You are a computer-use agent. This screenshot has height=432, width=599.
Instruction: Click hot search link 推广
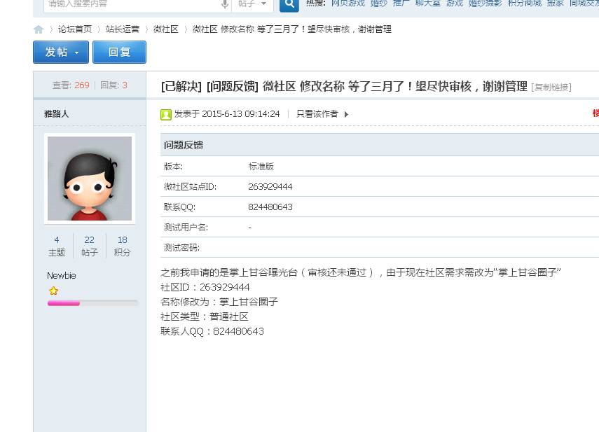(401, 4)
